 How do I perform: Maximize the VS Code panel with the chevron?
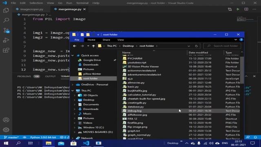point(246,76)
